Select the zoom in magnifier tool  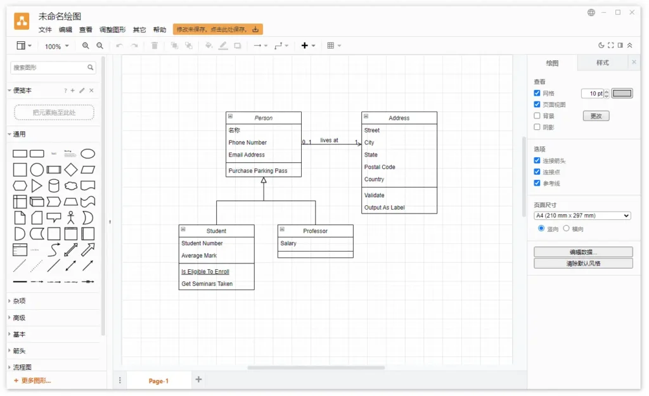(x=86, y=45)
